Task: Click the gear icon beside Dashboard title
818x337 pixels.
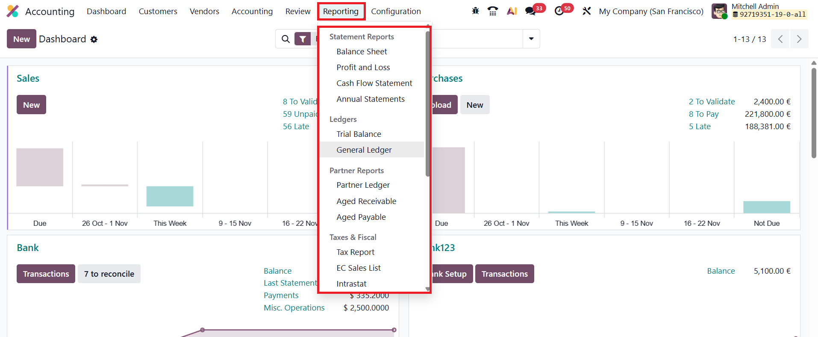Action: click(x=94, y=39)
